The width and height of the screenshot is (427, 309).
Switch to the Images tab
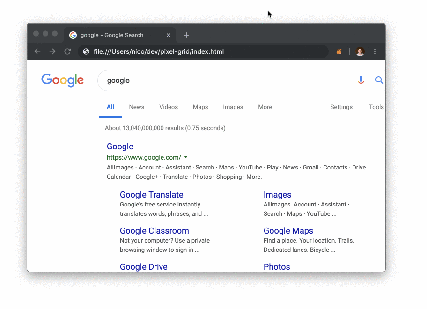click(233, 107)
